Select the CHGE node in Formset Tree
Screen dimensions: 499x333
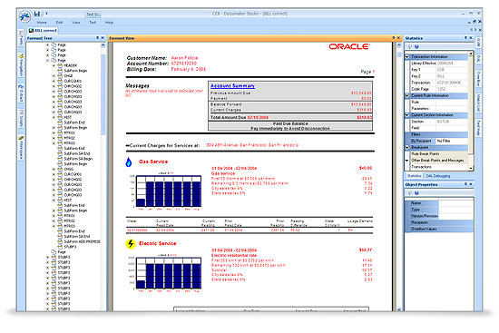68,76
